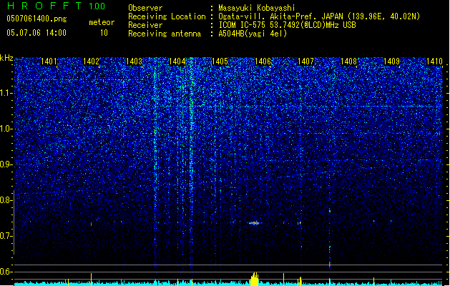
Task: Click the 1.0.0 version number
Action: tap(97, 6)
